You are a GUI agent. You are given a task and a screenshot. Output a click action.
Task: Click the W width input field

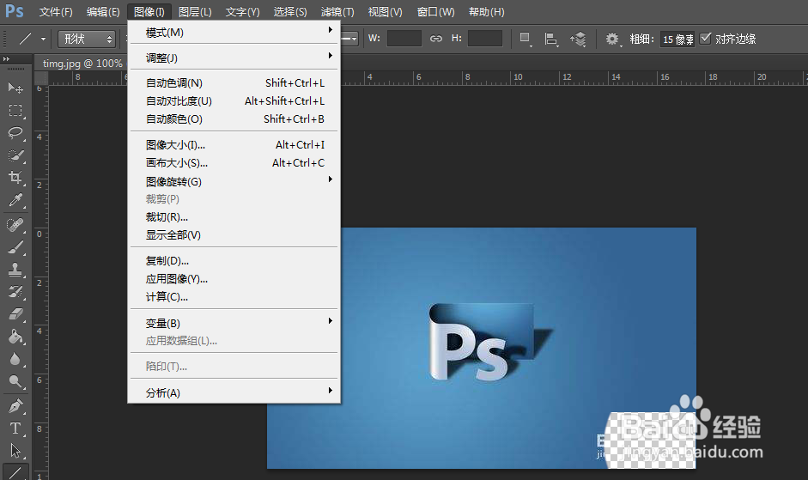tap(404, 38)
